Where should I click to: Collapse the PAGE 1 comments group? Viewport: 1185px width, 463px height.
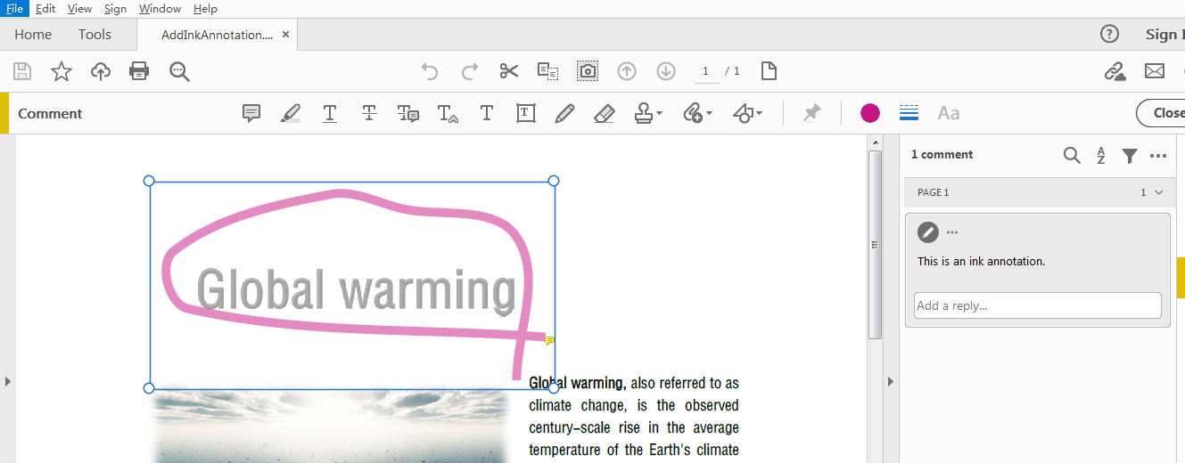1158,192
